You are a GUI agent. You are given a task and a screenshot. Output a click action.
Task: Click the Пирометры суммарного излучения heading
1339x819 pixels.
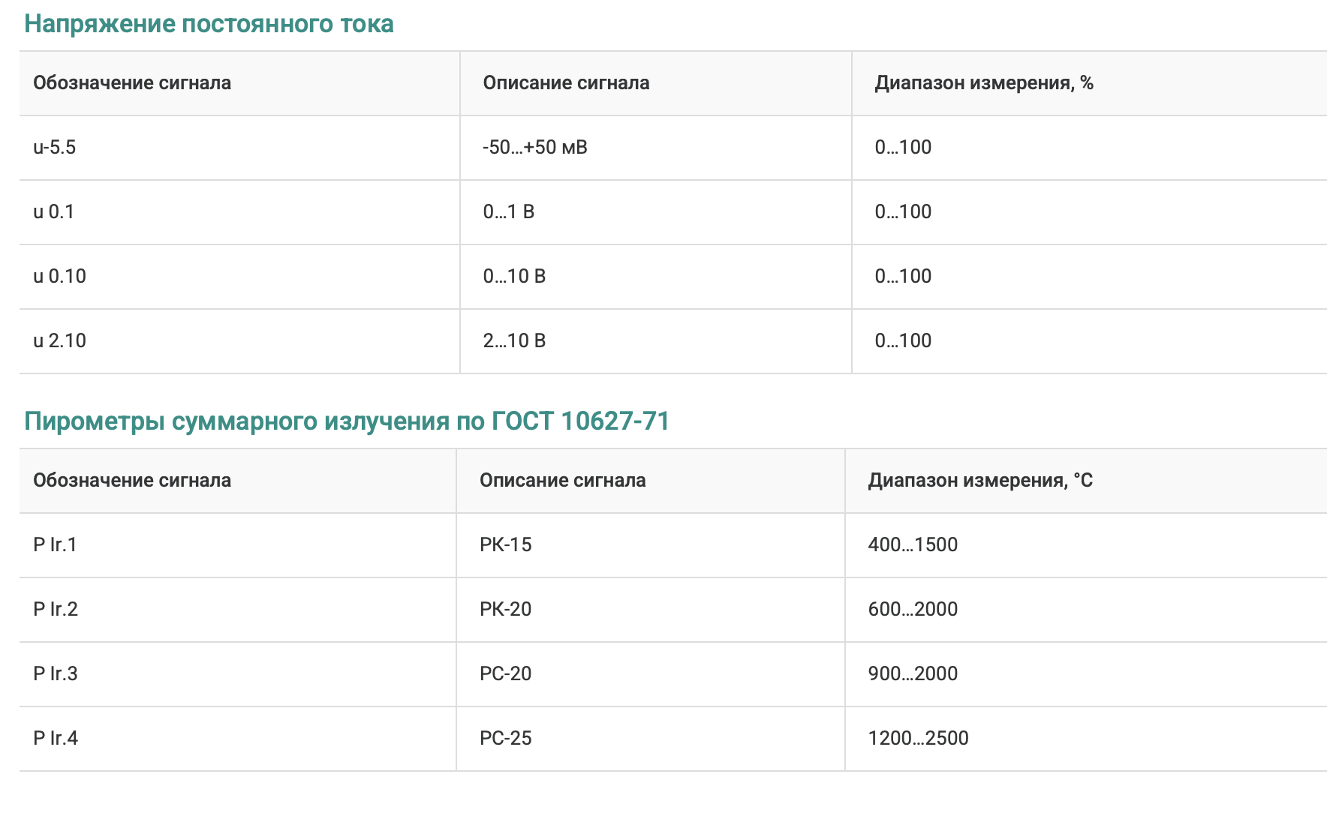click(x=346, y=421)
